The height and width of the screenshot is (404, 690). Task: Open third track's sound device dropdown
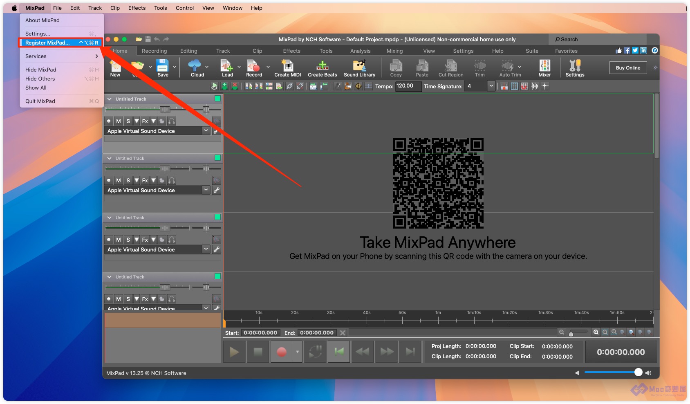pyautogui.click(x=206, y=249)
